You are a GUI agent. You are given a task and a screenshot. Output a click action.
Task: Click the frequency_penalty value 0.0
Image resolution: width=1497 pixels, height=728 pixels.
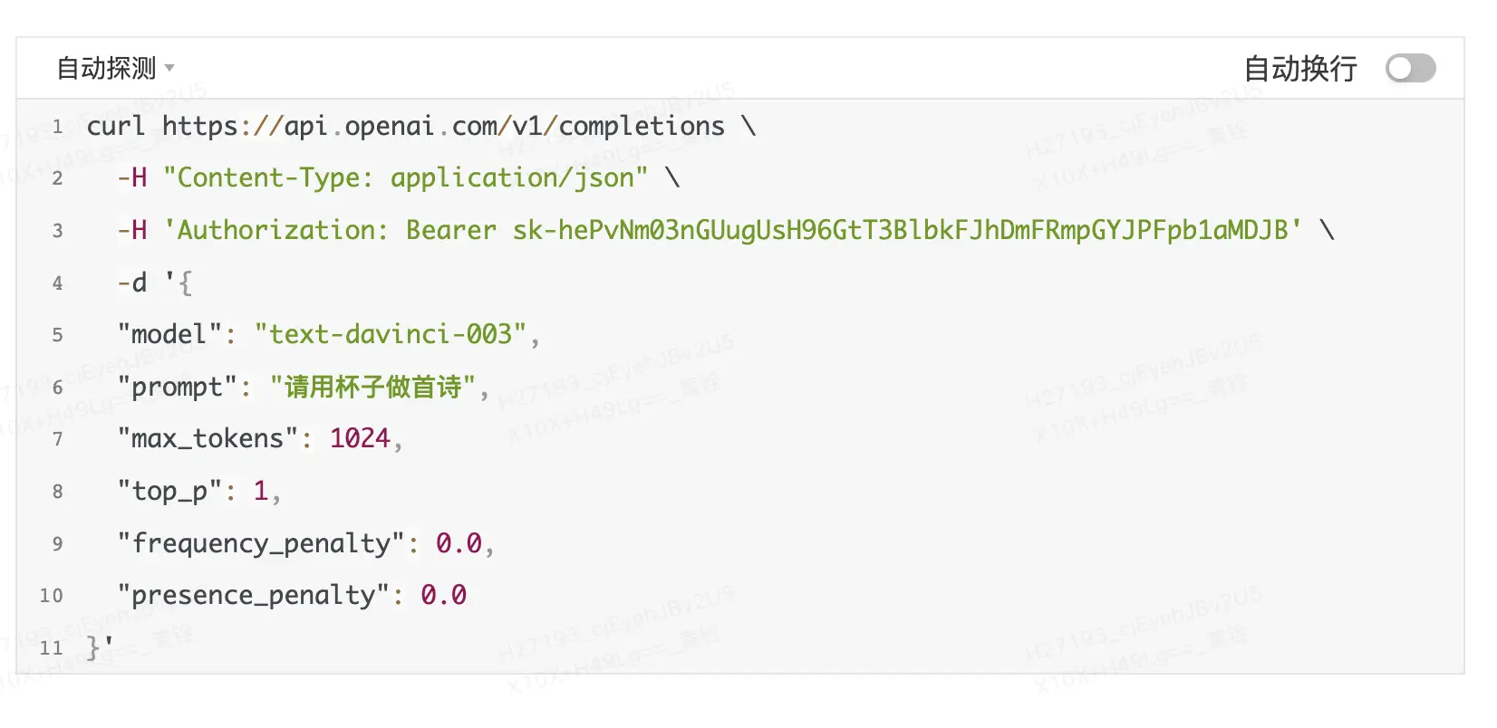pos(459,543)
